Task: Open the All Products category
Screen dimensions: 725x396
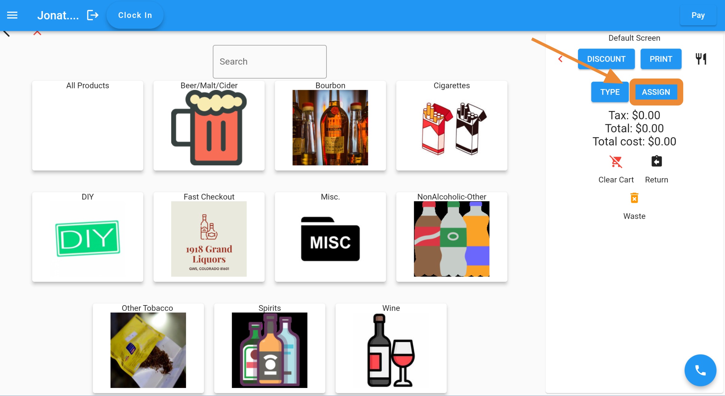Action: [x=88, y=126]
